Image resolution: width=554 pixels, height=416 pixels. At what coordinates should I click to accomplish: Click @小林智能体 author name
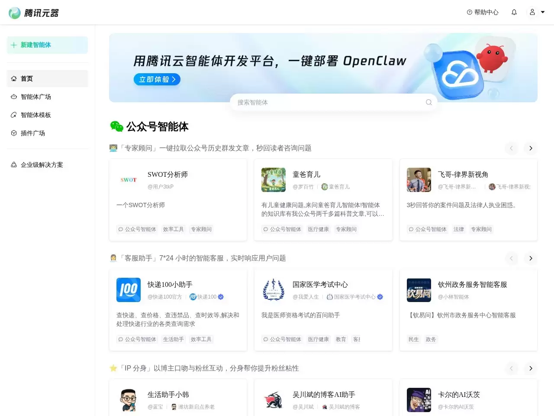point(454,297)
